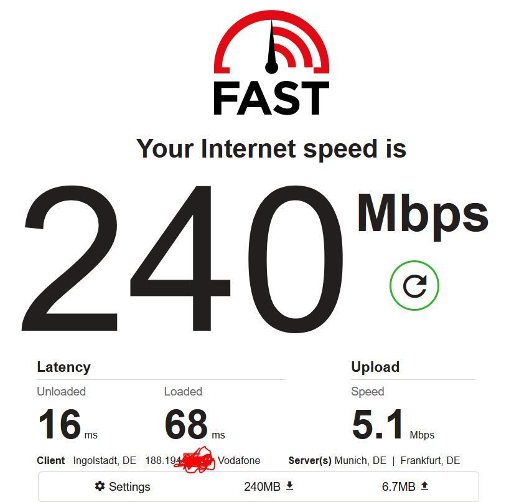
Task: Click the FAST speedometer logo
Action: [271, 63]
